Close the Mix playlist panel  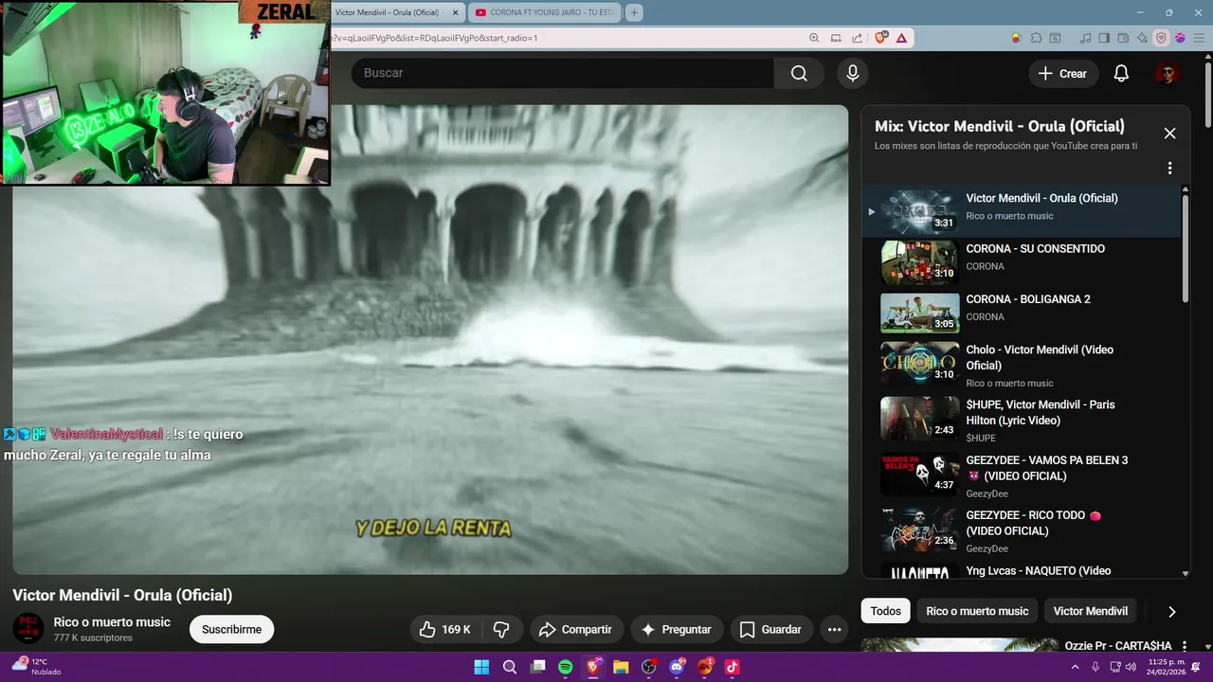tap(1169, 134)
